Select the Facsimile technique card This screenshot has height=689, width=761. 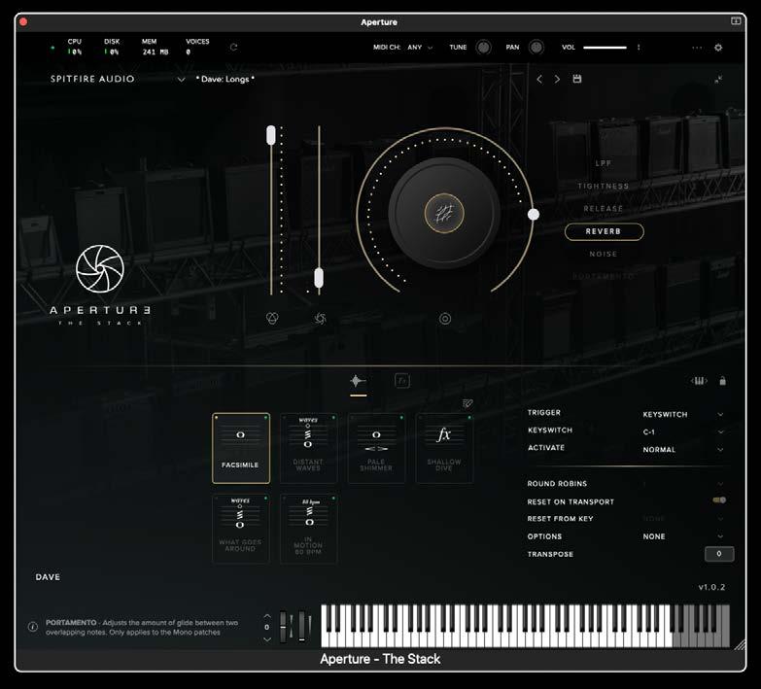[x=241, y=448]
